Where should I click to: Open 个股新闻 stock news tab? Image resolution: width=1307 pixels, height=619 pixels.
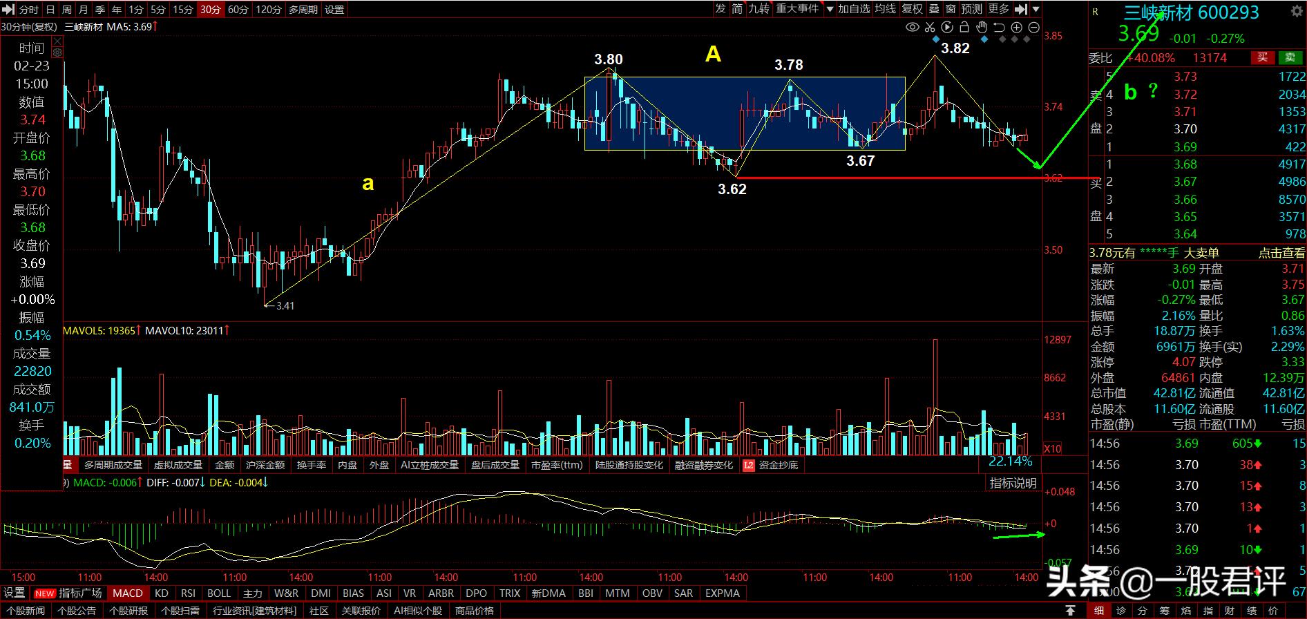point(25,611)
